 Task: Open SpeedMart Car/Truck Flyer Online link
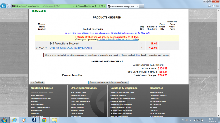(x=123, y=99)
